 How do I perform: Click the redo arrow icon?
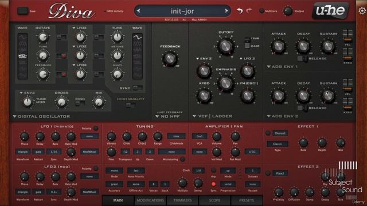(249, 10)
